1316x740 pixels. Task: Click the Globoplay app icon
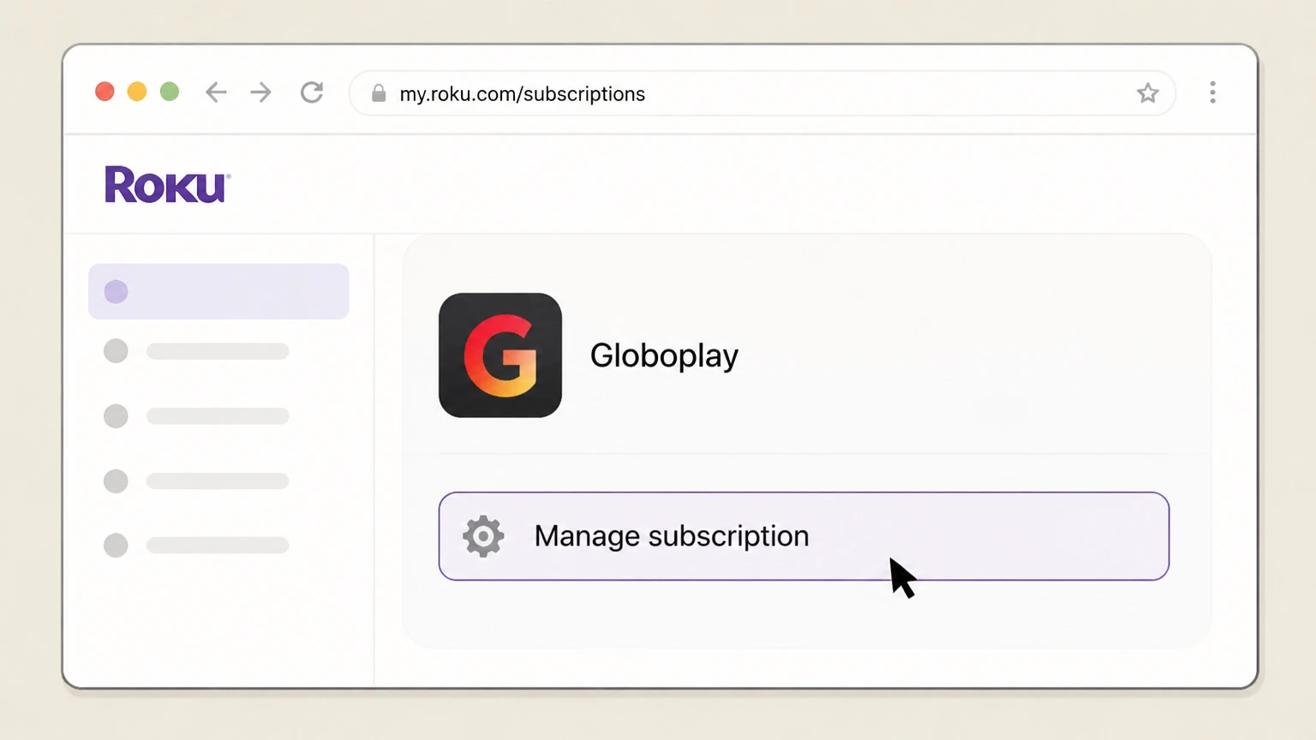point(500,355)
